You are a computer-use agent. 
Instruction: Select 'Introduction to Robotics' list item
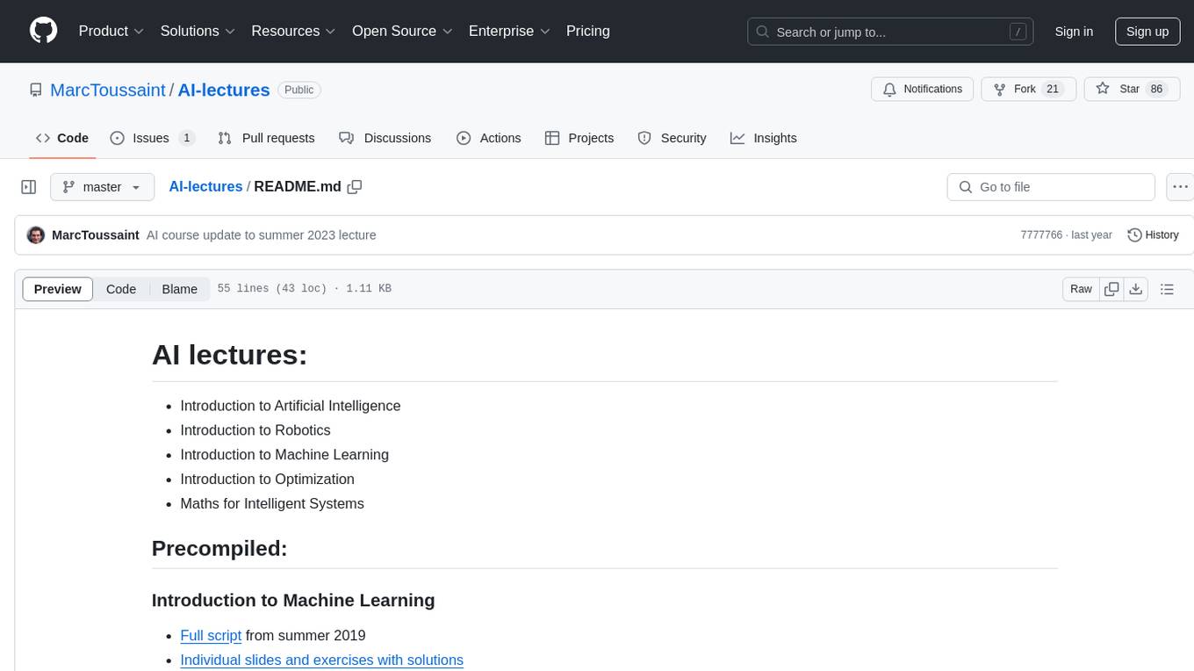[x=255, y=430]
